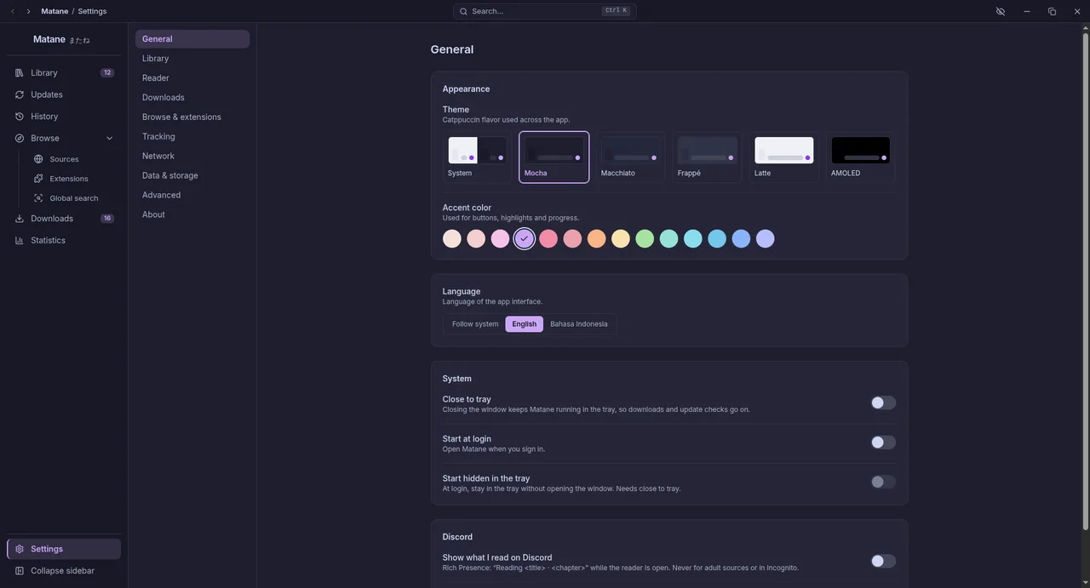The height and width of the screenshot is (588, 1090).
Task: Click the Browse compass icon
Action: tap(20, 139)
